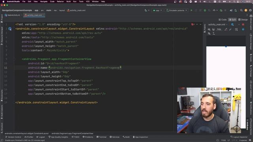The image size is (253, 142).
Task: Open Device Manager icon in the toolbar
Action: [236, 10]
